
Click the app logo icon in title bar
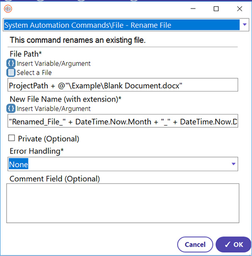(8, 9)
